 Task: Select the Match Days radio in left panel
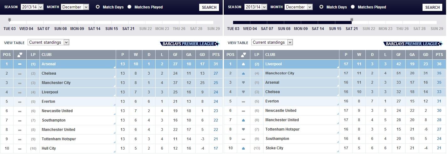click(x=98, y=7)
